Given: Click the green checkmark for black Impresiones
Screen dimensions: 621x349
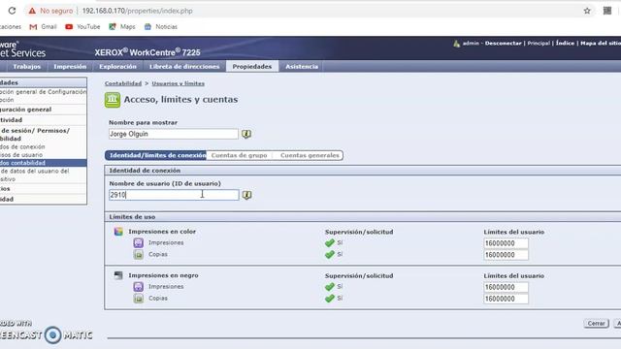Looking at the screenshot, I should pos(330,287).
